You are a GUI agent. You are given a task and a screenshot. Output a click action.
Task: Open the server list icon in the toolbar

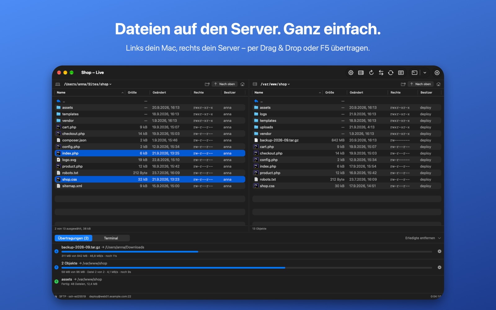(361, 73)
